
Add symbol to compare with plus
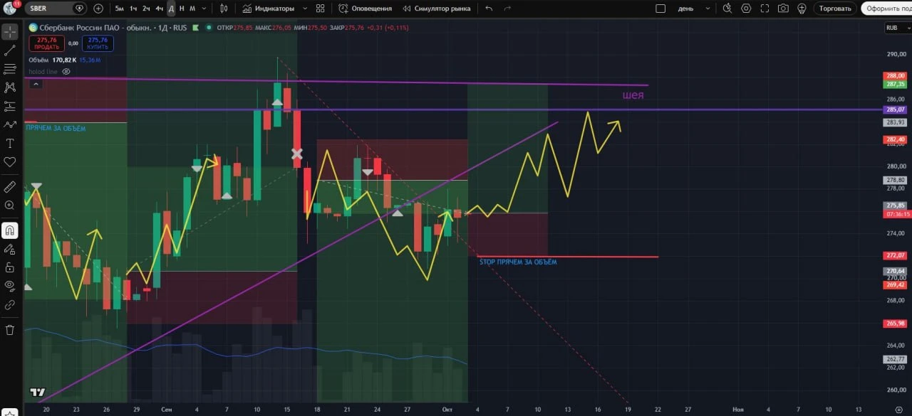pos(98,9)
